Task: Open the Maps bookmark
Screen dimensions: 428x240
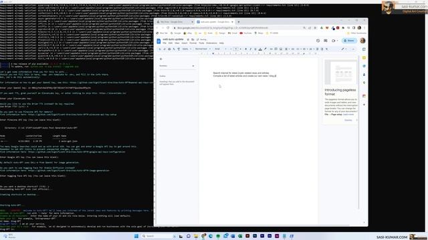Action: coord(259,33)
